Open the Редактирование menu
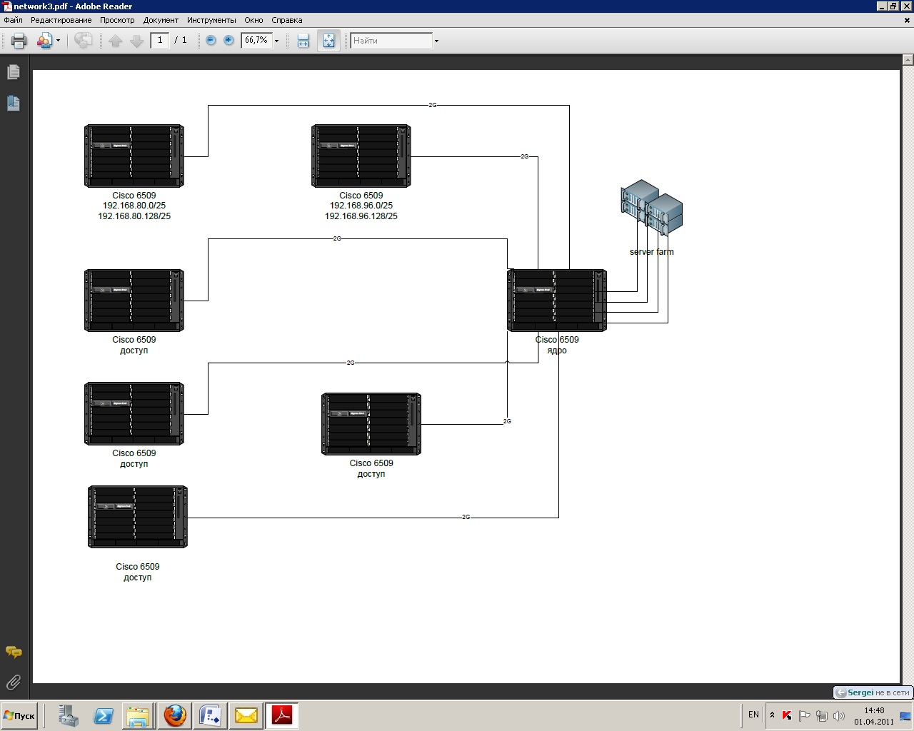The image size is (914, 731). click(61, 20)
